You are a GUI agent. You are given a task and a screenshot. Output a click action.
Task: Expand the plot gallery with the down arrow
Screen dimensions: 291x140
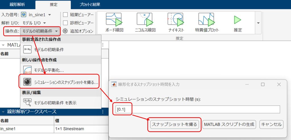(258, 23)
